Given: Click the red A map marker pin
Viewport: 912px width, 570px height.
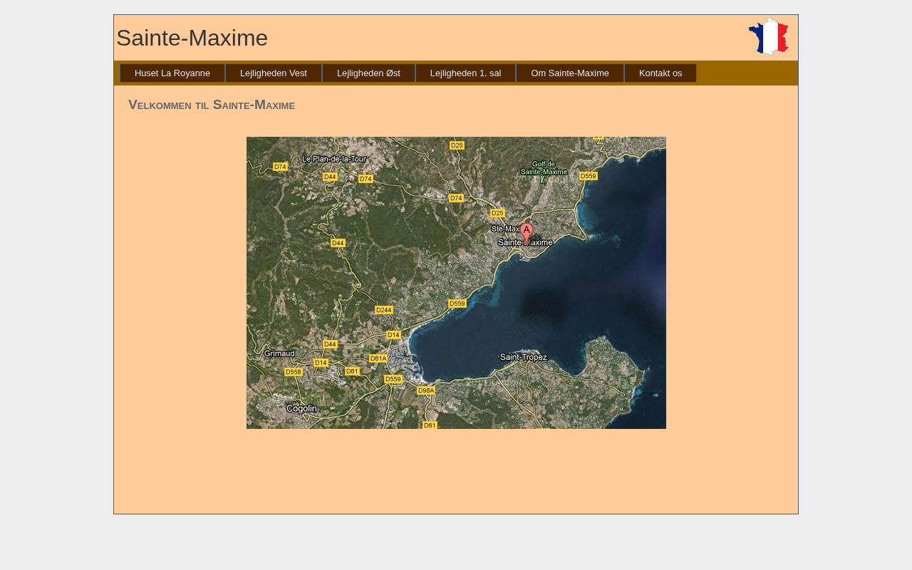Looking at the screenshot, I should point(526,232).
